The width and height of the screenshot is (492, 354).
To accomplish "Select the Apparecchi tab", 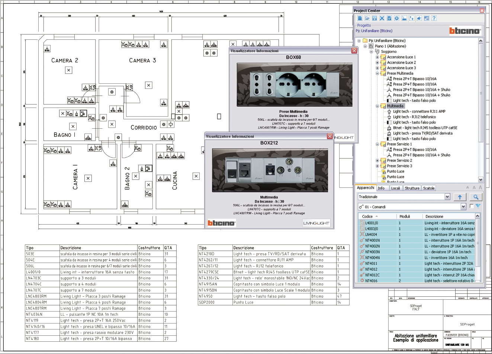I will 366,188.
